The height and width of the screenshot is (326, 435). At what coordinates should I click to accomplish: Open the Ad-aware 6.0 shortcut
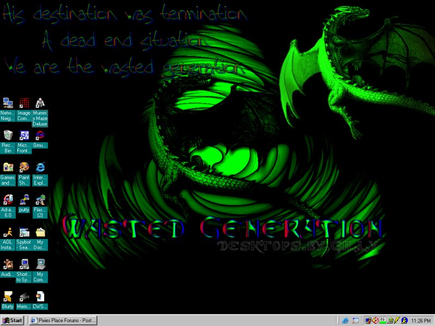[8, 199]
